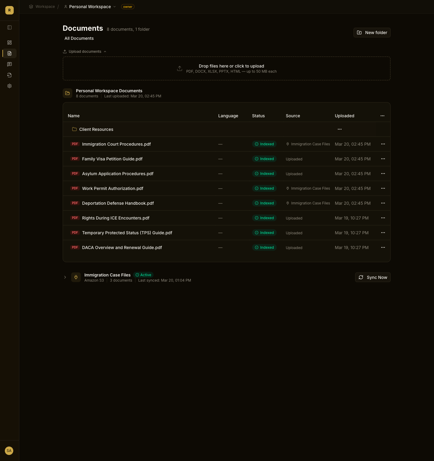
Task: Open options for DACA Overview and Renewal Guide.pdf
Action: (x=383, y=248)
